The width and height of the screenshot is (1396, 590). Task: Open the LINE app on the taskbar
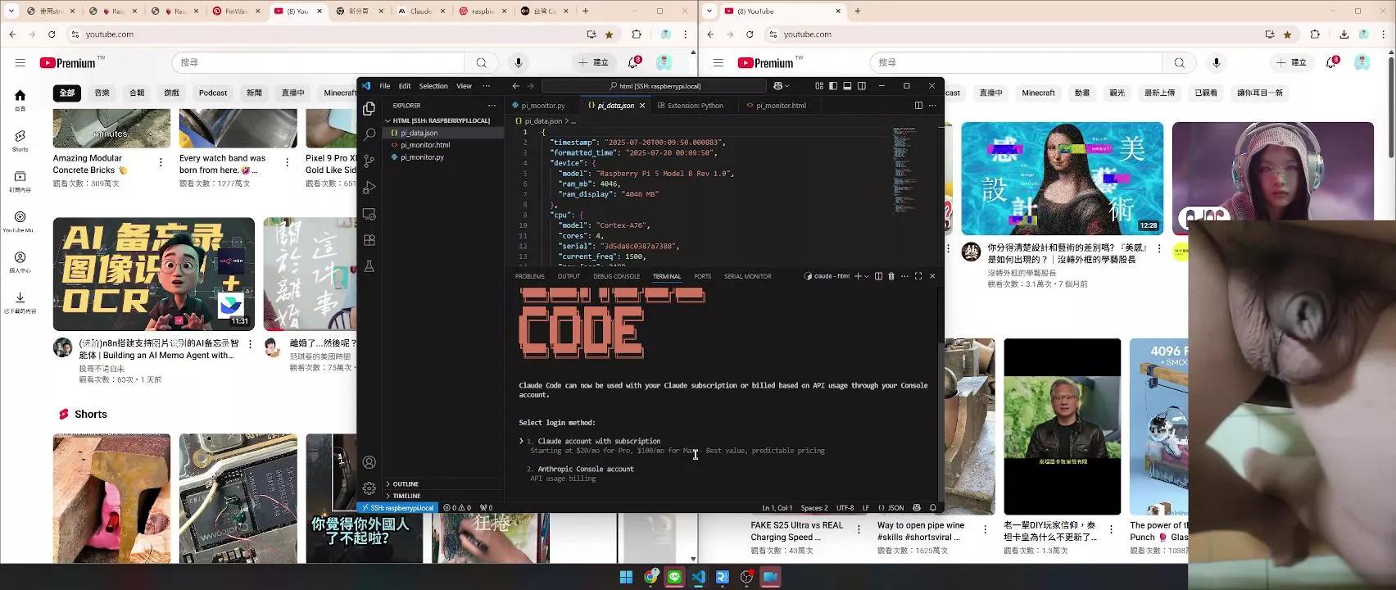coord(674,577)
